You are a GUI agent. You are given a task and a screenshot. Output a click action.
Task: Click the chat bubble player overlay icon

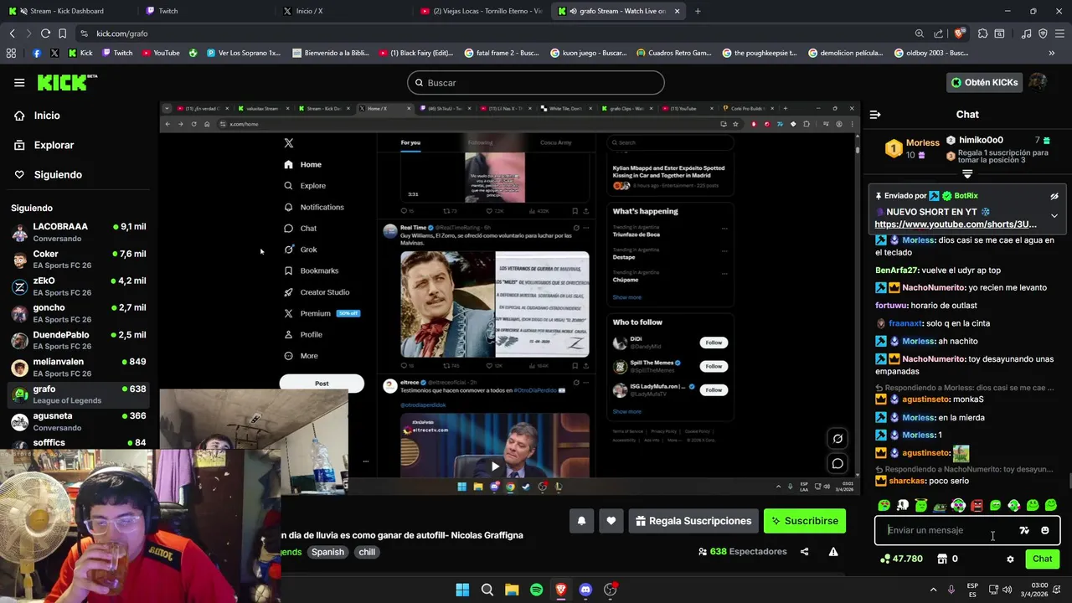[837, 463]
